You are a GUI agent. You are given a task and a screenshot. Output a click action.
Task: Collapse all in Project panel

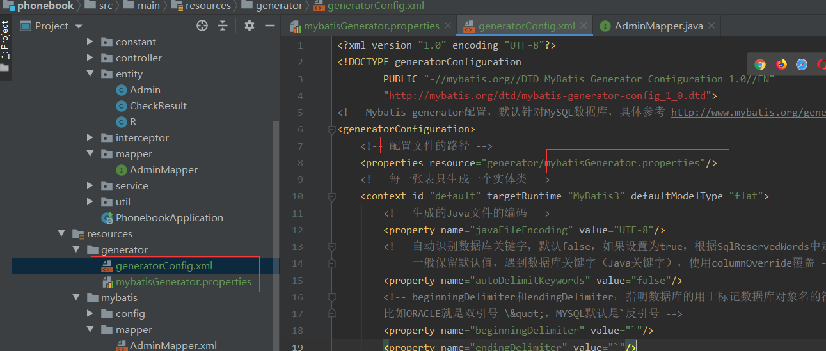pyautogui.click(x=223, y=26)
